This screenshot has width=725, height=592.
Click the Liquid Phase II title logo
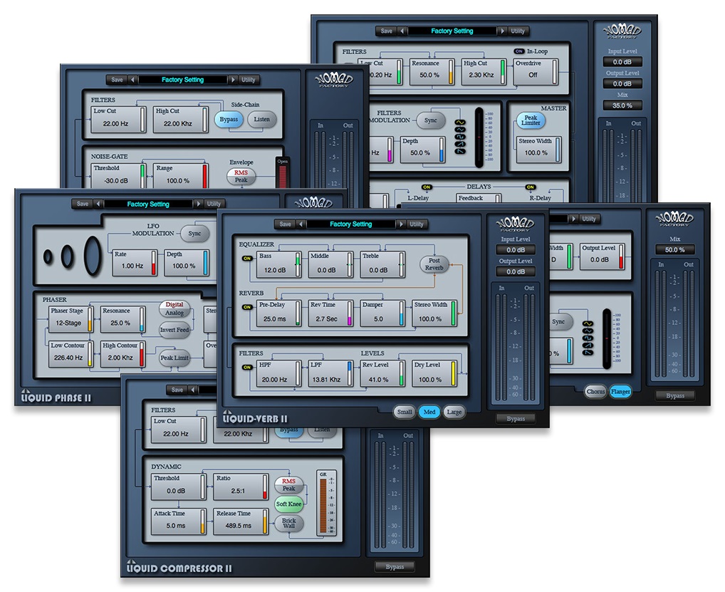point(56,397)
